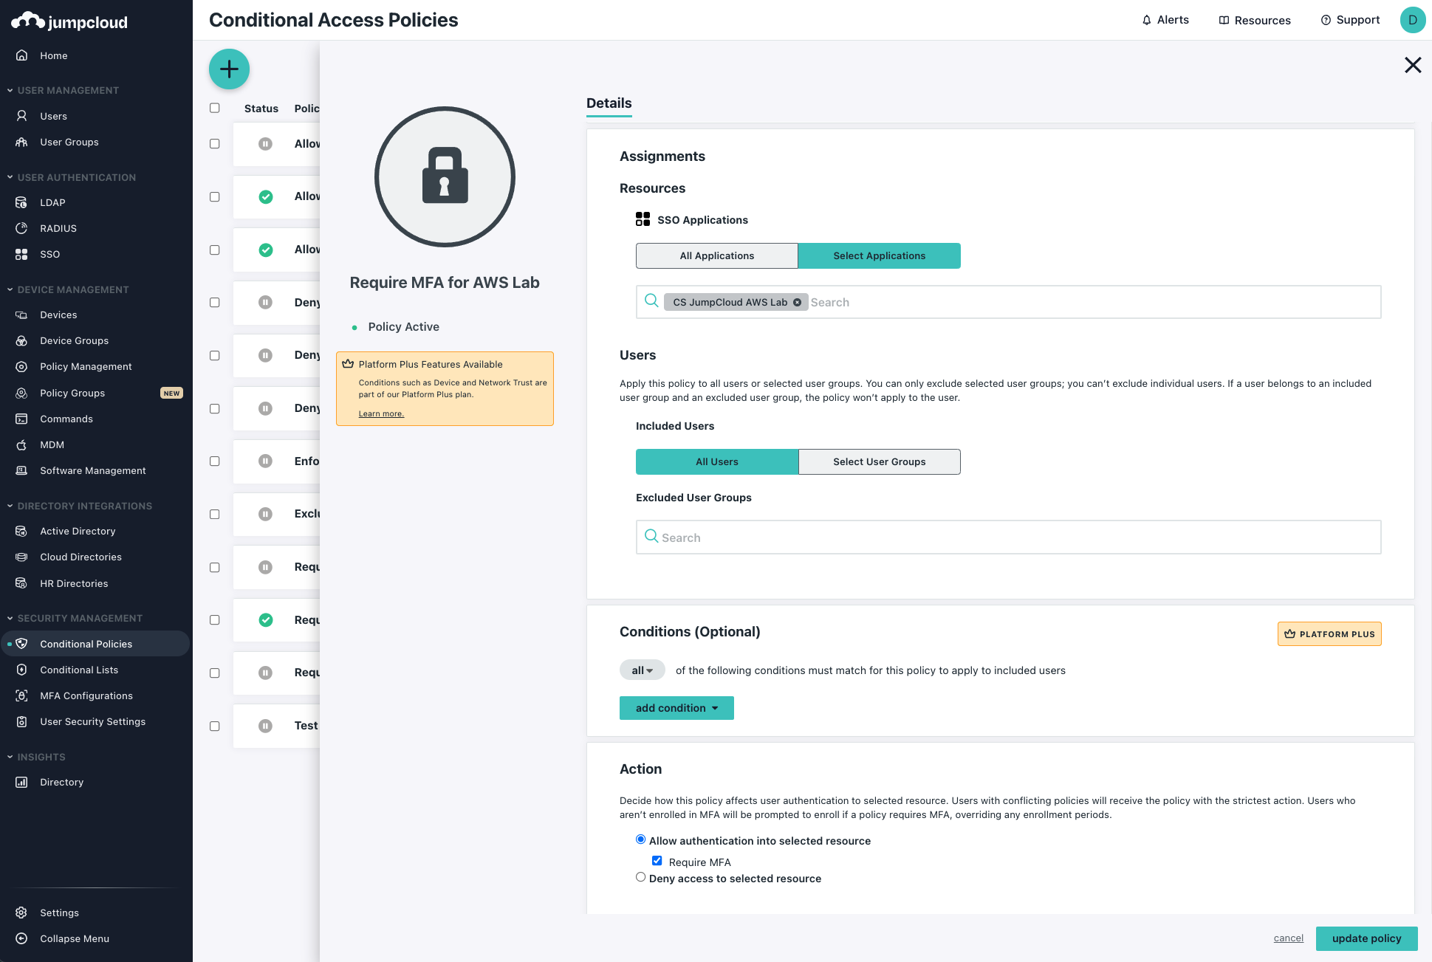Open the Commands sidebar item
This screenshot has width=1432, height=962.
tap(66, 419)
